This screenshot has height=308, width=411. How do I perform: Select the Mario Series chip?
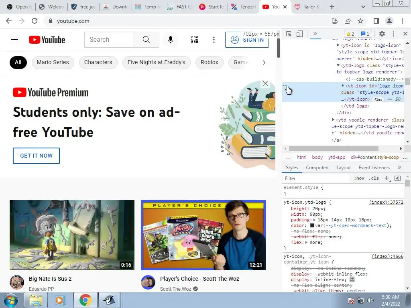click(53, 62)
